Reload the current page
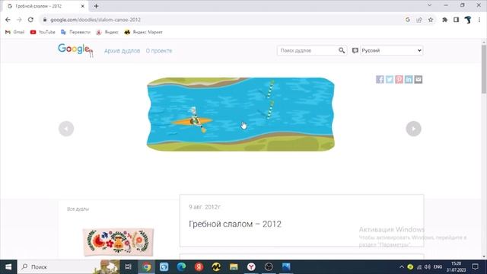Viewport: 487px width, 274px height. [x=30, y=20]
